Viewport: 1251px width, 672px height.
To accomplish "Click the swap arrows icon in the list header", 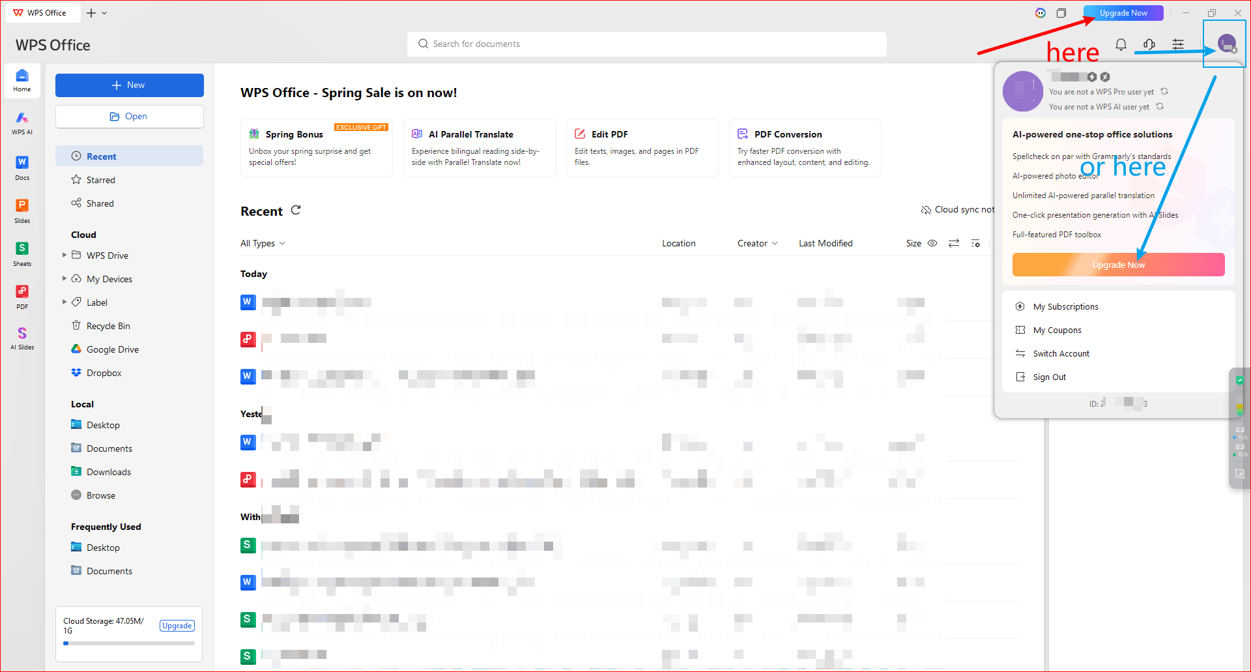I will [954, 243].
